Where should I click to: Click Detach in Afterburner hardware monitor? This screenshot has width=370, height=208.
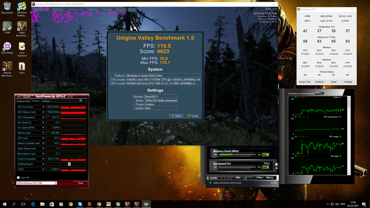320,94
